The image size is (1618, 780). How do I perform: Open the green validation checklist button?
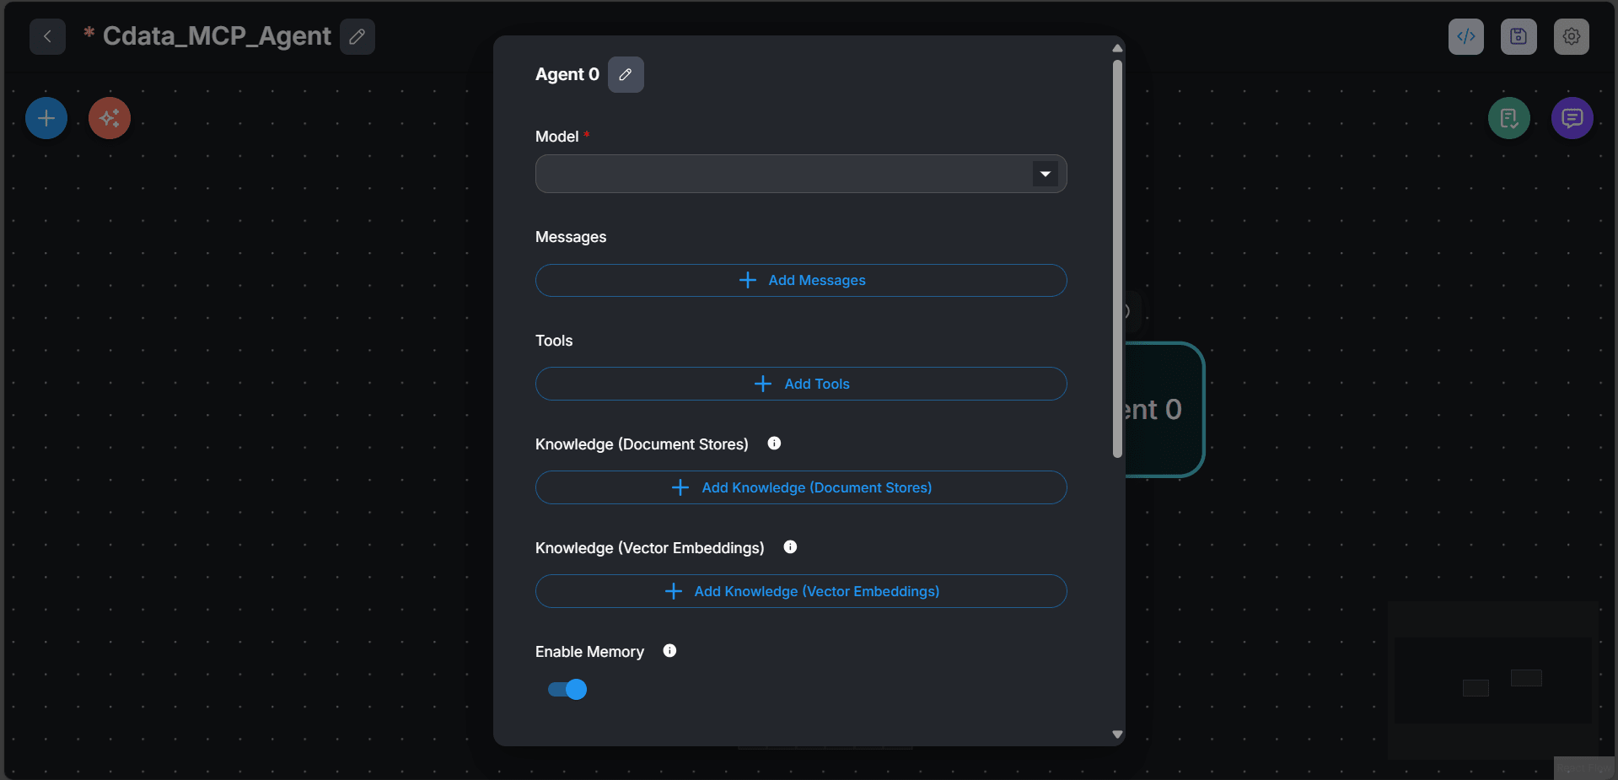point(1508,118)
